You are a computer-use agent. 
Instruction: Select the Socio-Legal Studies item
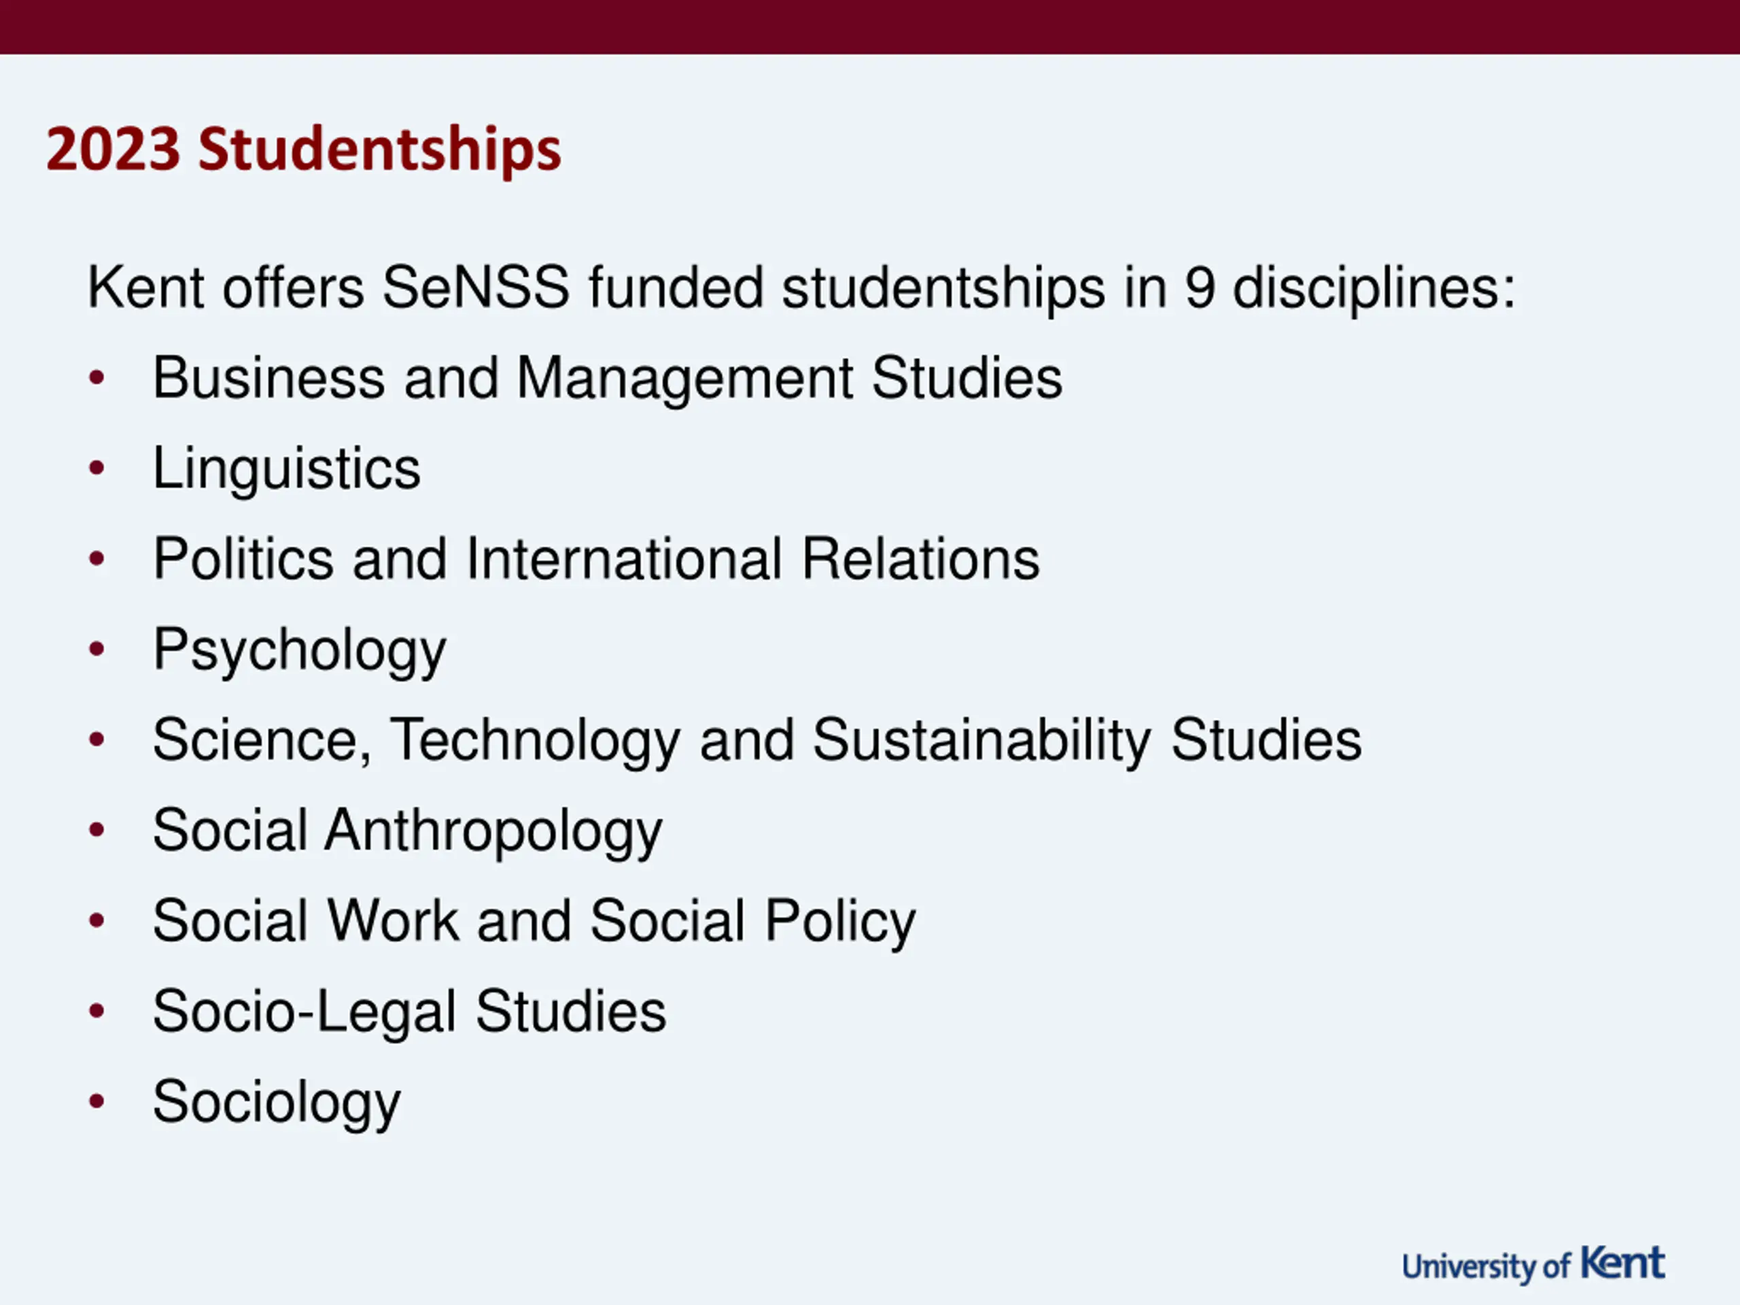(x=409, y=1011)
